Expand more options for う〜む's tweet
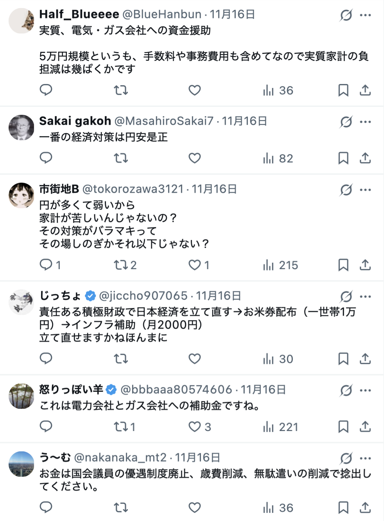Viewport: 384px width, 521px height. pyautogui.click(x=366, y=458)
